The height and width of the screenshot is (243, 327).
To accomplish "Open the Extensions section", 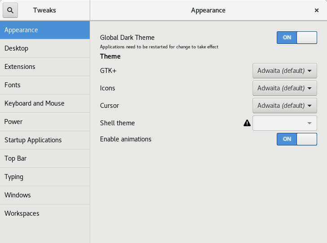I will click(x=45, y=67).
